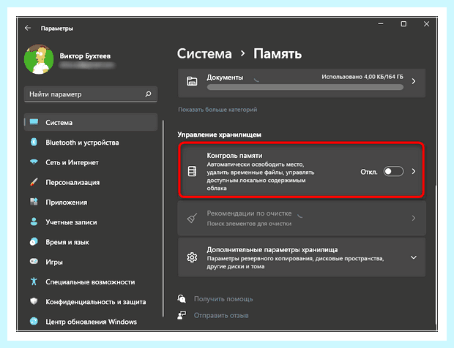Screen dimensions: 454x348
Task: Click the Документы usage progress bar
Action: [305, 87]
